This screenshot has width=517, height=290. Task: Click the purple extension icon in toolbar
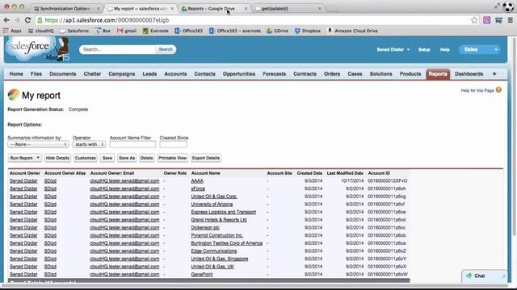[x=486, y=20]
